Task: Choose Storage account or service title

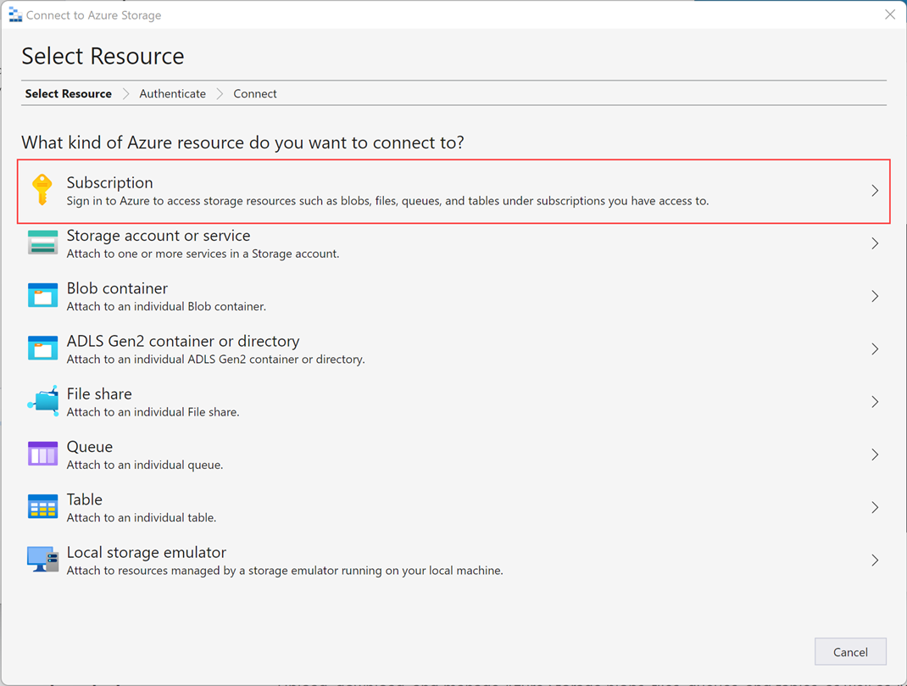Action: pyautogui.click(x=159, y=236)
